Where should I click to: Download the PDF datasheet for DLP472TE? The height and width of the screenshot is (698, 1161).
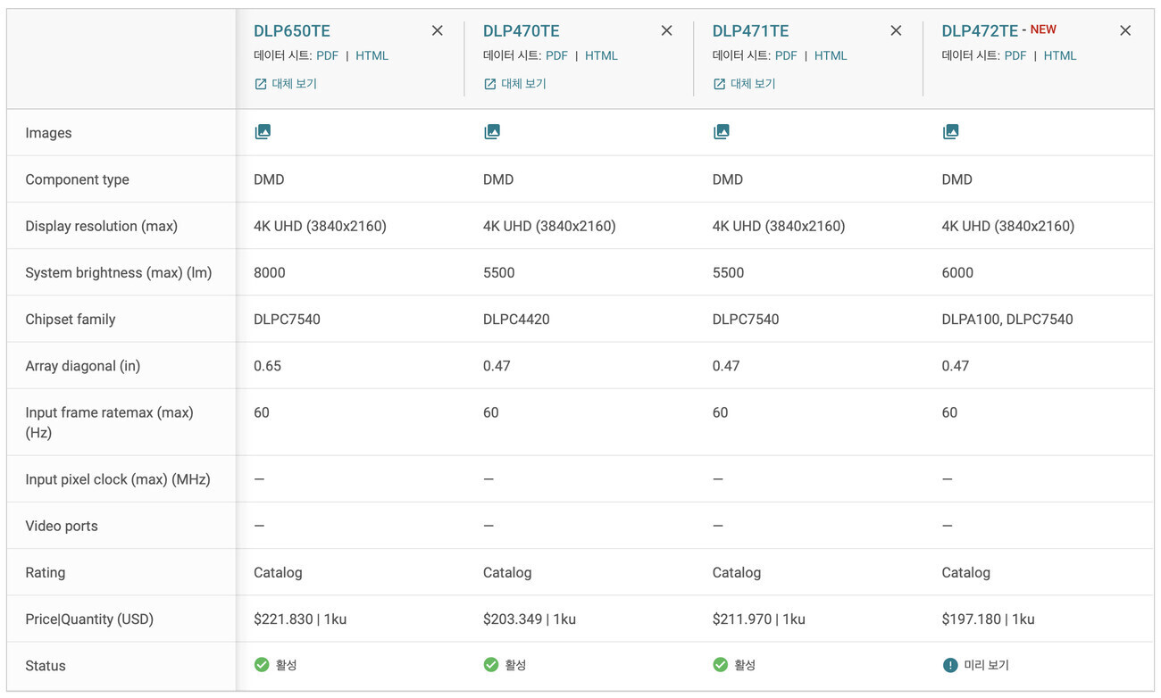pos(1015,55)
